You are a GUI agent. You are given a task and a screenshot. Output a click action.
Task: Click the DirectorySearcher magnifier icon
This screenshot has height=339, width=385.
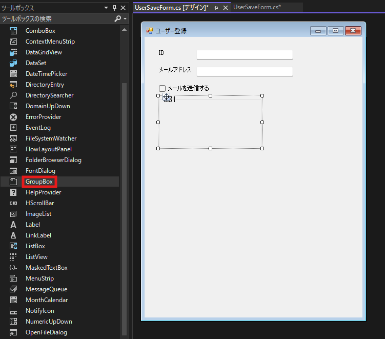pos(13,95)
